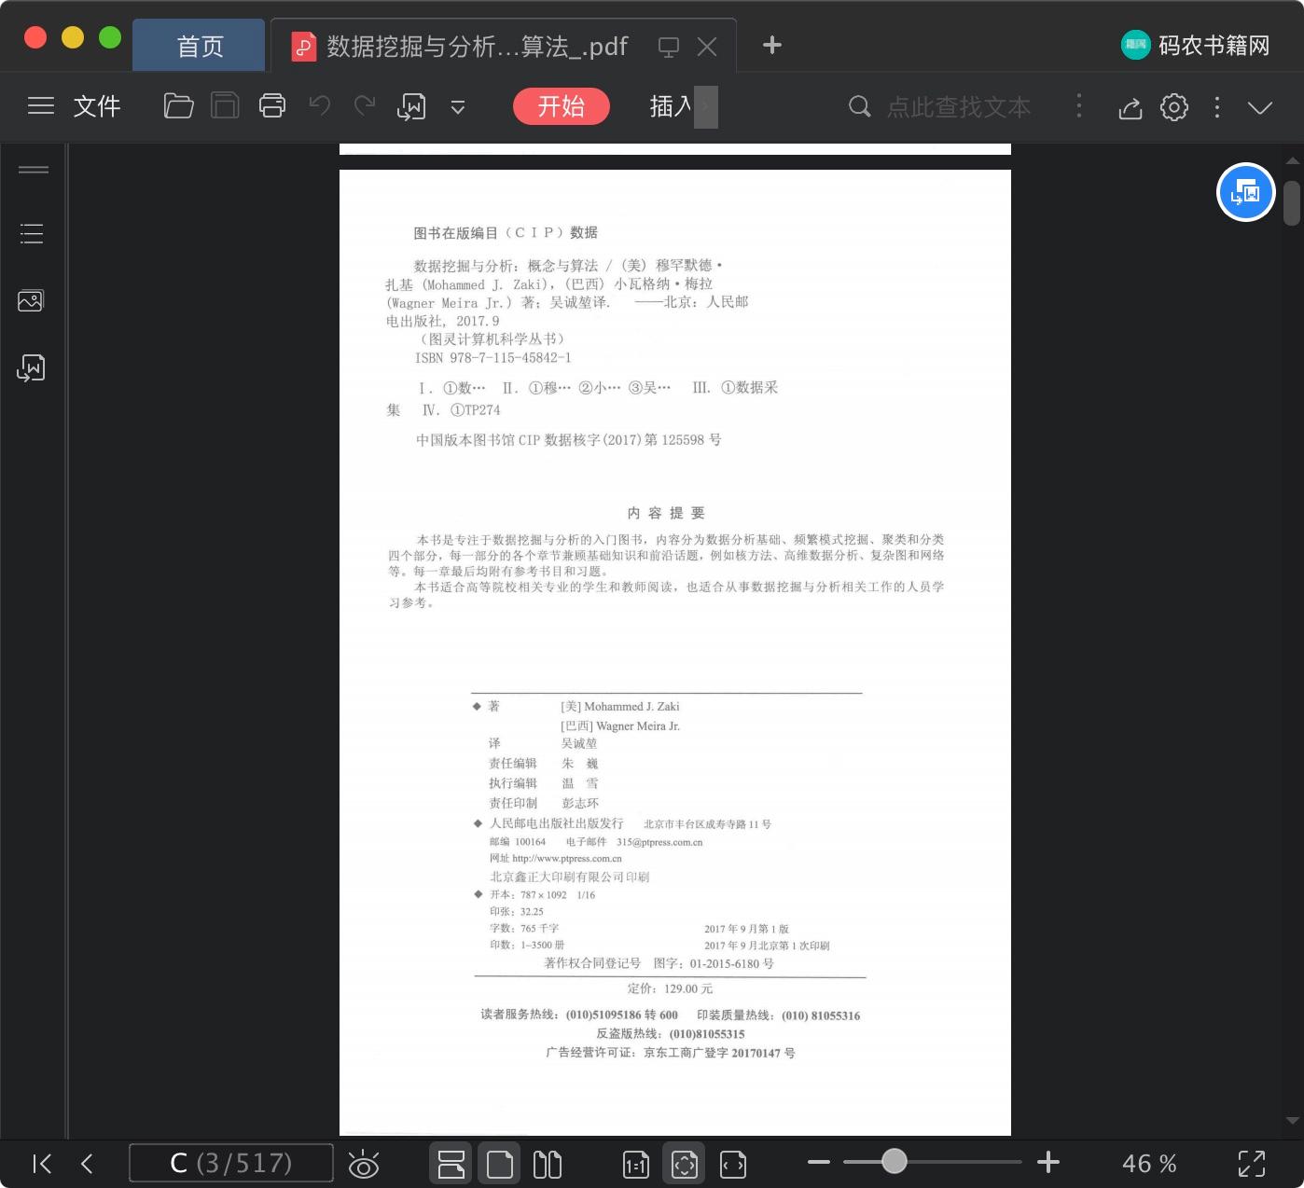
Task: Zoom in with plus button
Action: 1048,1162
